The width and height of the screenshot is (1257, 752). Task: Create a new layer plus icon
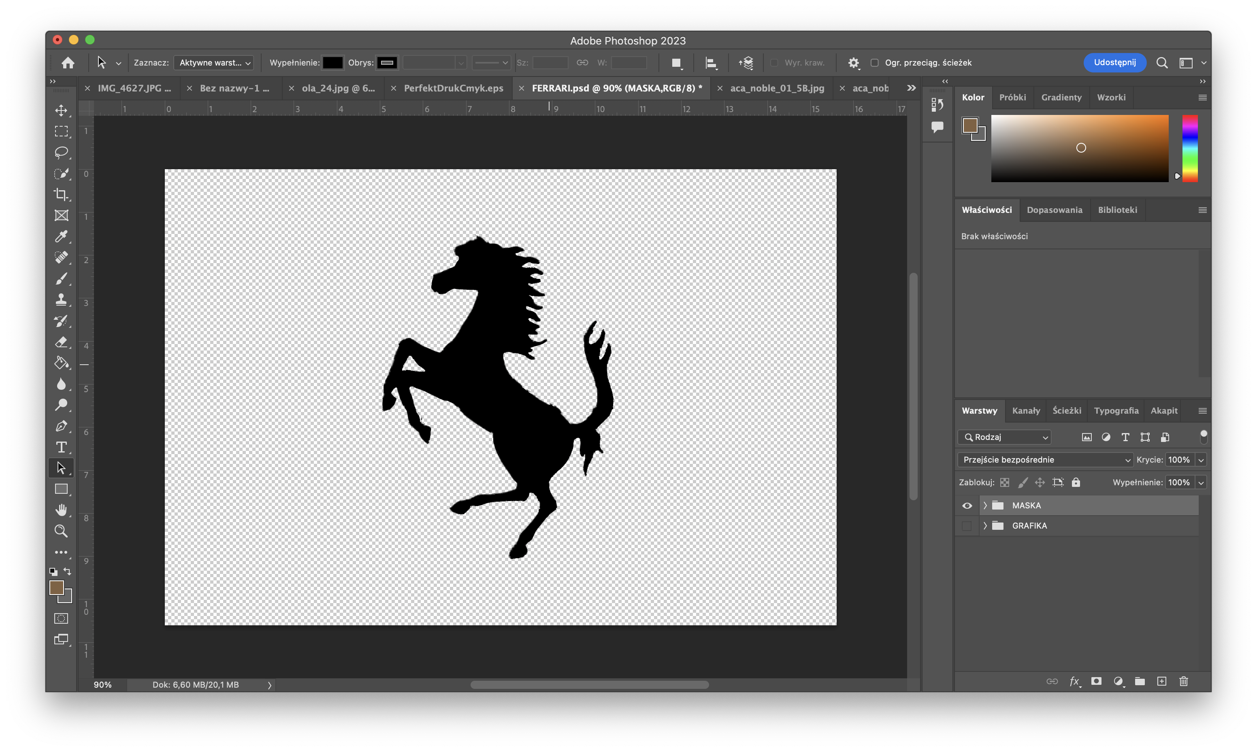(1162, 682)
